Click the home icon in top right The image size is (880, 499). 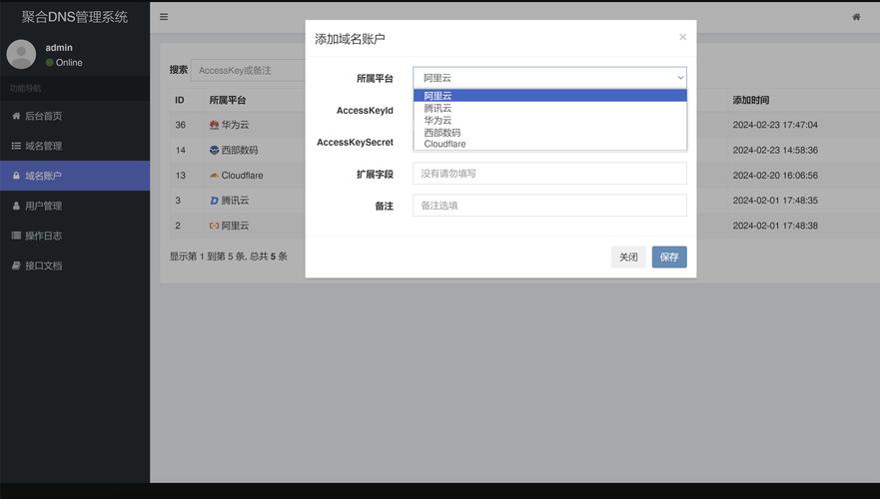[x=856, y=17]
